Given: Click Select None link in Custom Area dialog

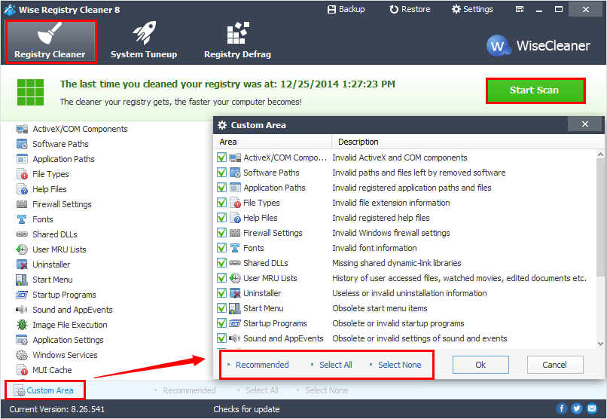Looking at the screenshot, I should [x=399, y=365].
